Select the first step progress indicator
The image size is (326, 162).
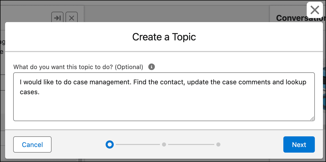click(110, 144)
